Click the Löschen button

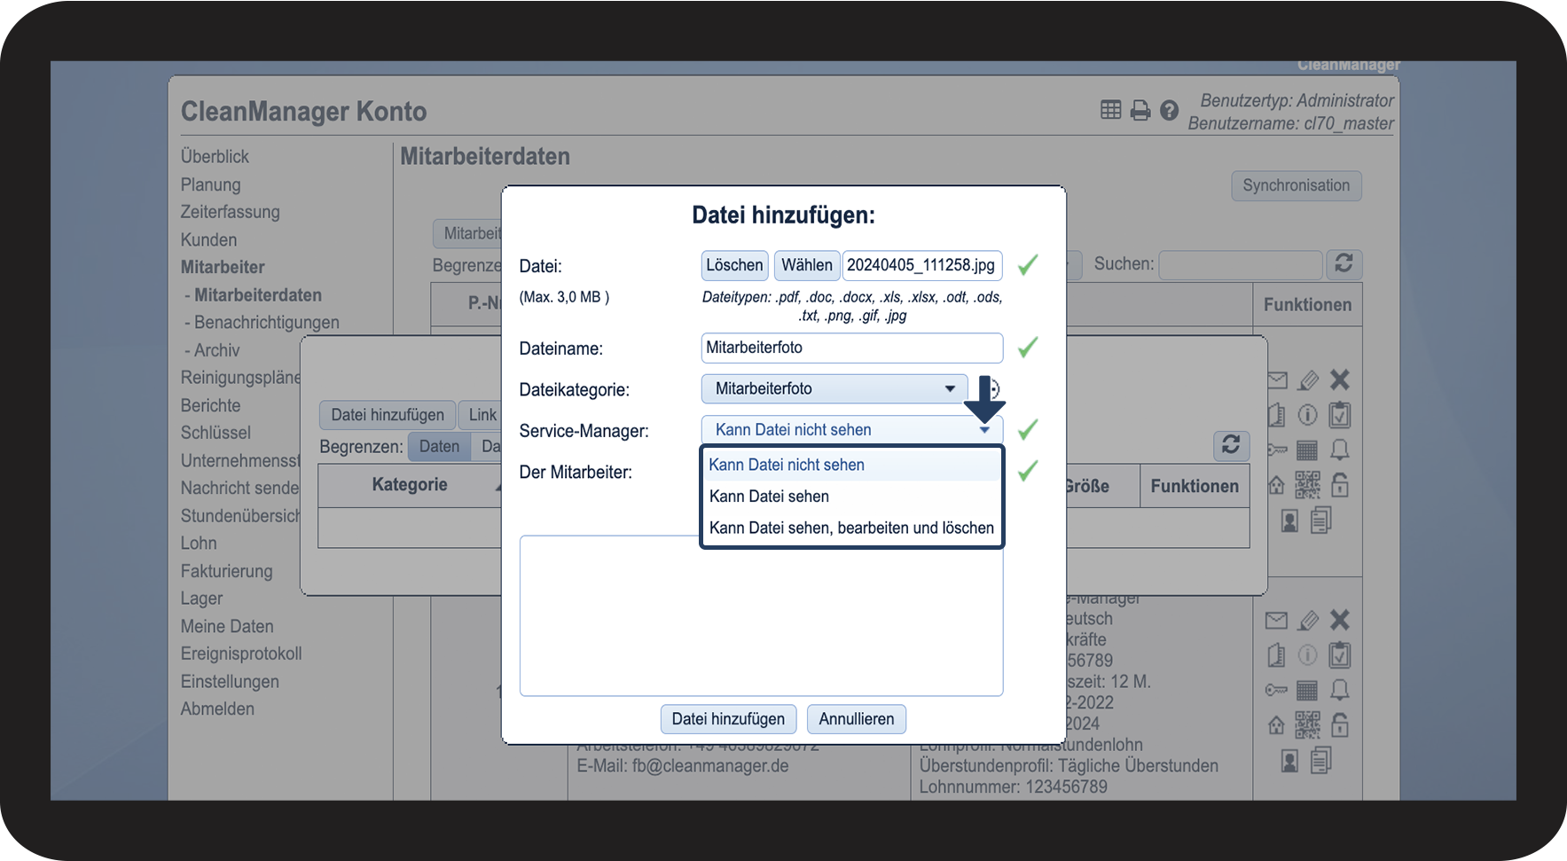click(x=734, y=265)
